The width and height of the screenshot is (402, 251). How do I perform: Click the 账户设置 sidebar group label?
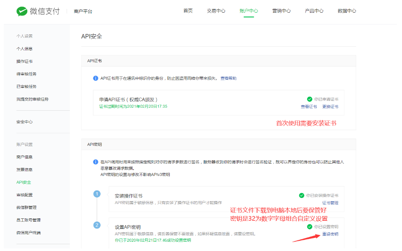pyautogui.click(x=24, y=145)
